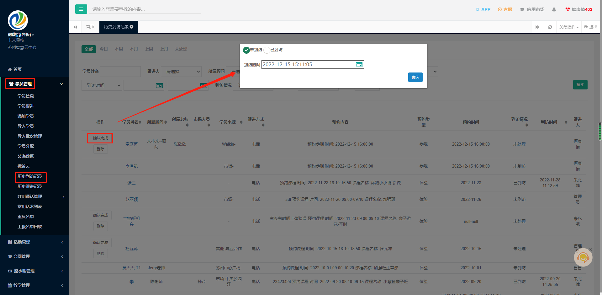Switch to the 首页 tab
The height and width of the screenshot is (295, 602).
point(90,27)
